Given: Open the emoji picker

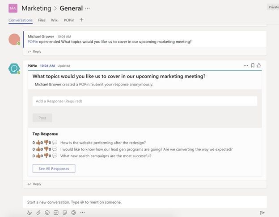Looking at the screenshot, I should point(47,213).
